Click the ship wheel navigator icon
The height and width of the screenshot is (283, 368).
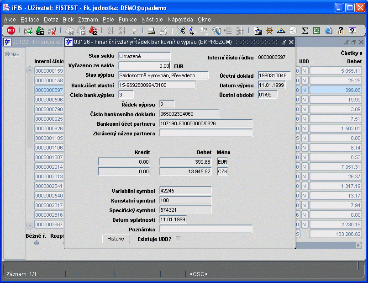click(x=269, y=31)
